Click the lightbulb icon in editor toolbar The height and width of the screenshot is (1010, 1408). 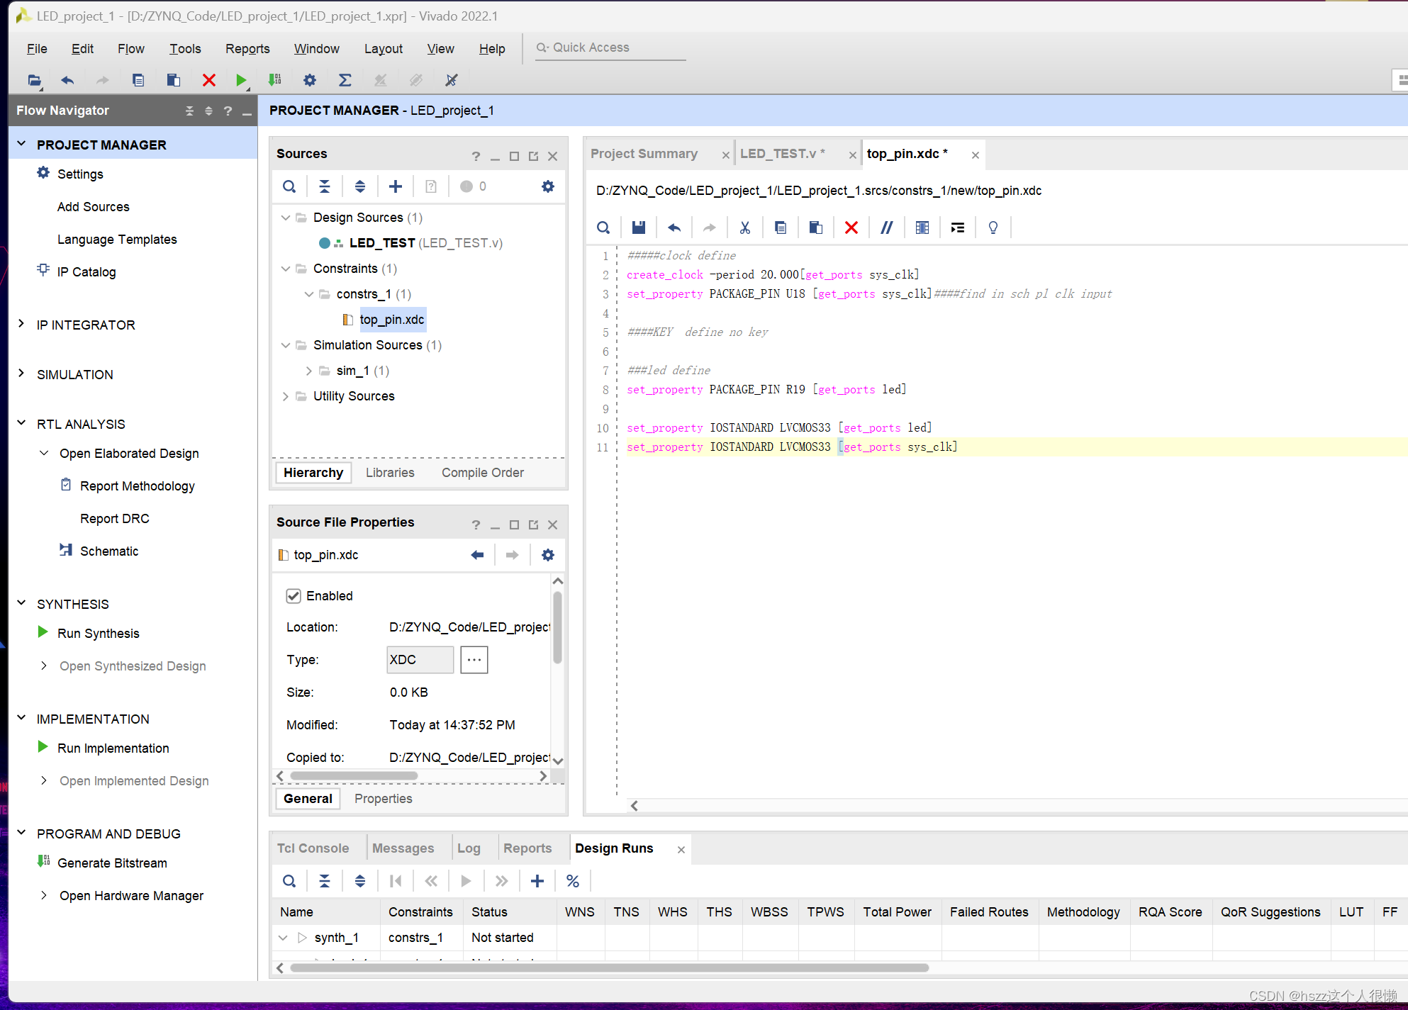[x=993, y=228]
